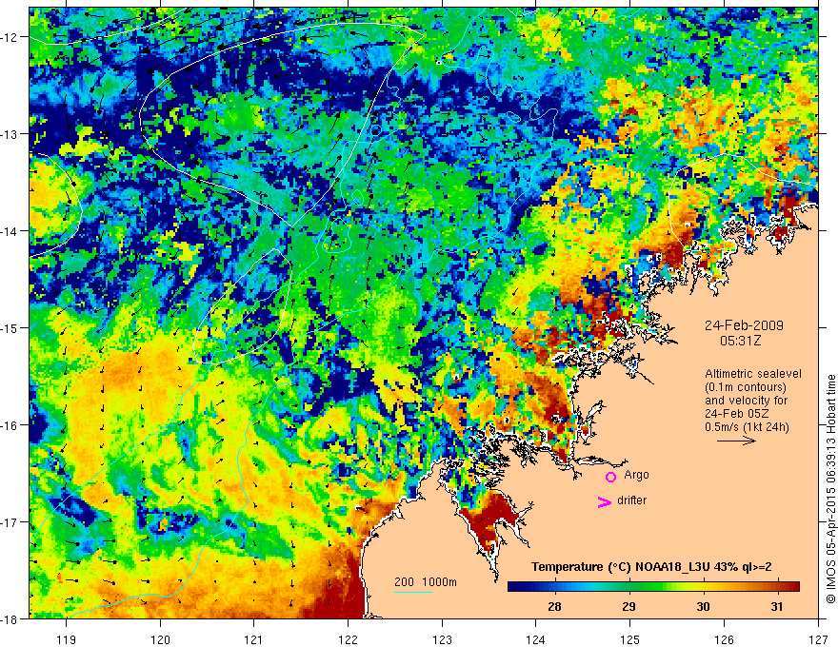This screenshot has width=838, height=647.
Task: Click the 'Altimetric sealevel' text line
Action: pyautogui.click(x=753, y=374)
